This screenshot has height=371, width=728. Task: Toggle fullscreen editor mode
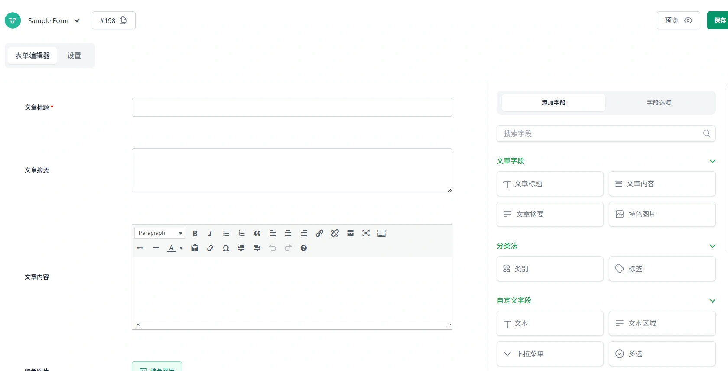click(366, 233)
